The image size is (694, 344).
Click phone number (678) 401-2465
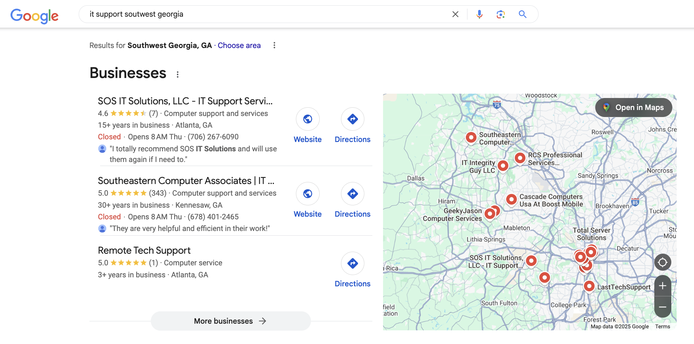pyautogui.click(x=213, y=217)
